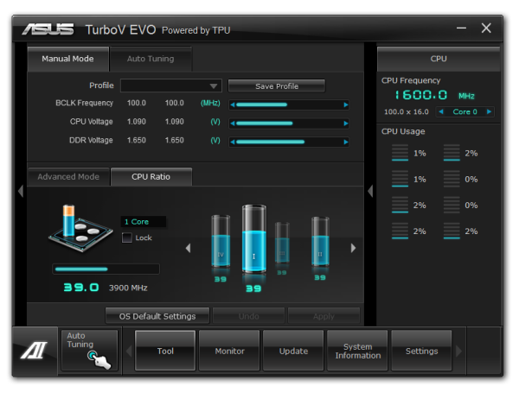Viewport: 519px width, 393px height.
Task: Switch to Auto Tuning tab
Action: pos(151,59)
